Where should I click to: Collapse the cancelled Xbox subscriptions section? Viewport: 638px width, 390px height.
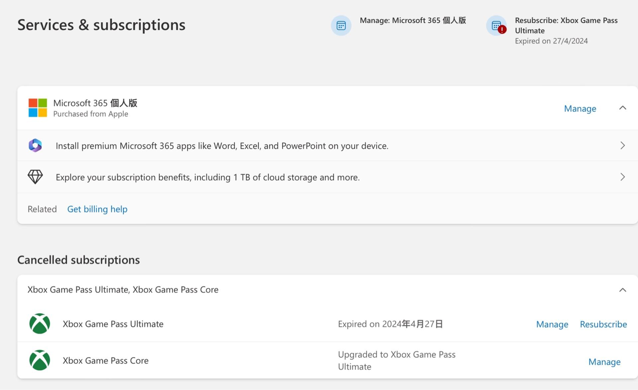[x=623, y=289]
